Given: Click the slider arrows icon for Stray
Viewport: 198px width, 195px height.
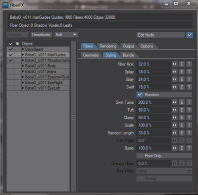Looking at the screenshot, I should click(x=174, y=79).
